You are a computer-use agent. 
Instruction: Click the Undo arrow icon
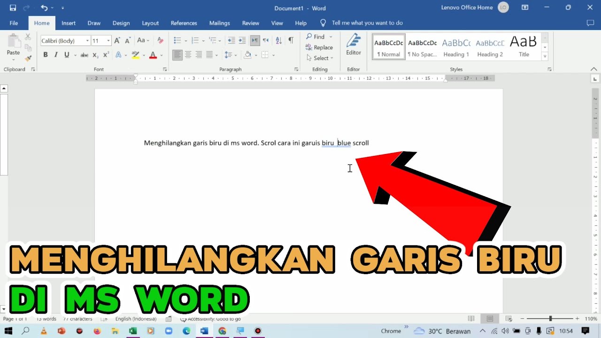pos(44,8)
